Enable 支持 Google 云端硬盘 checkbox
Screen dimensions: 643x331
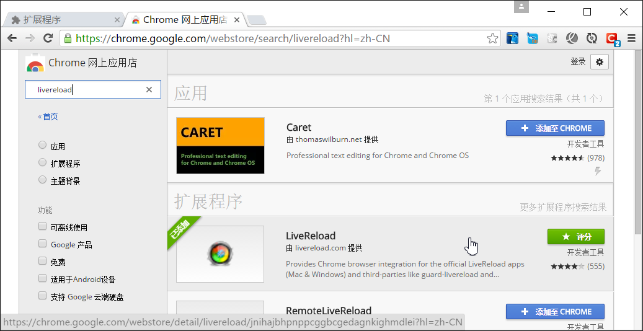pyautogui.click(x=42, y=295)
